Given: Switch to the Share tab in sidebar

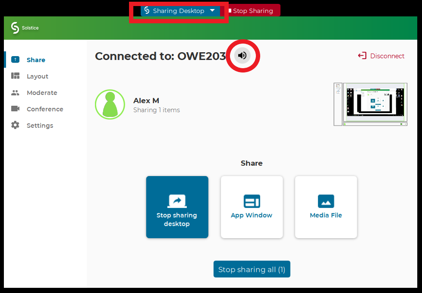Looking at the screenshot, I should click(x=35, y=60).
